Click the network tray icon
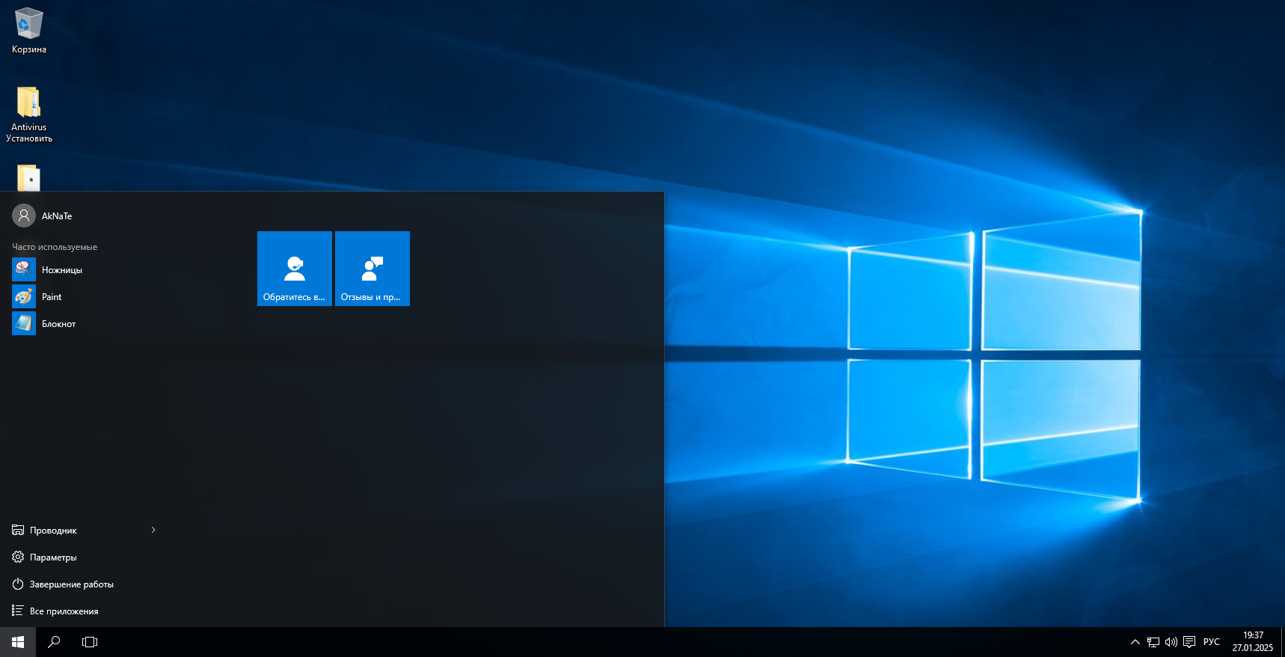This screenshot has width=1285, height=657. click(x=1153, y=642)
